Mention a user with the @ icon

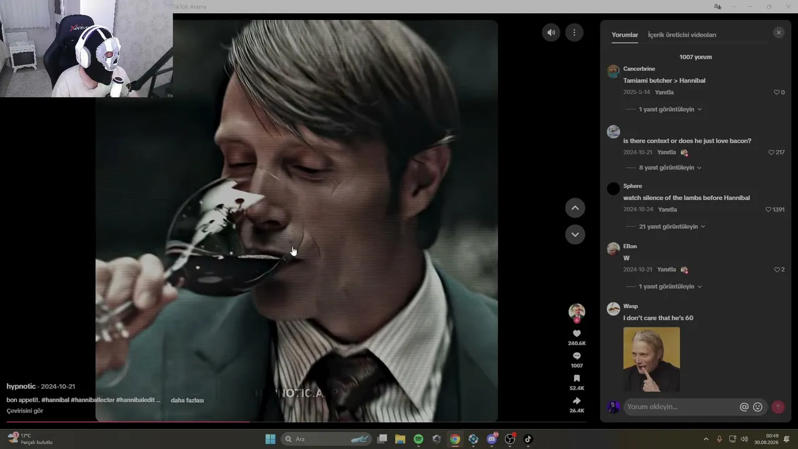(744, 407)
